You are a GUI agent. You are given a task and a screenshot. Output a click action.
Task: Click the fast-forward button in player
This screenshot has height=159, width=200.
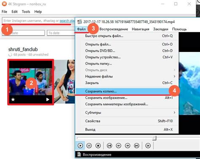point(127,146)
